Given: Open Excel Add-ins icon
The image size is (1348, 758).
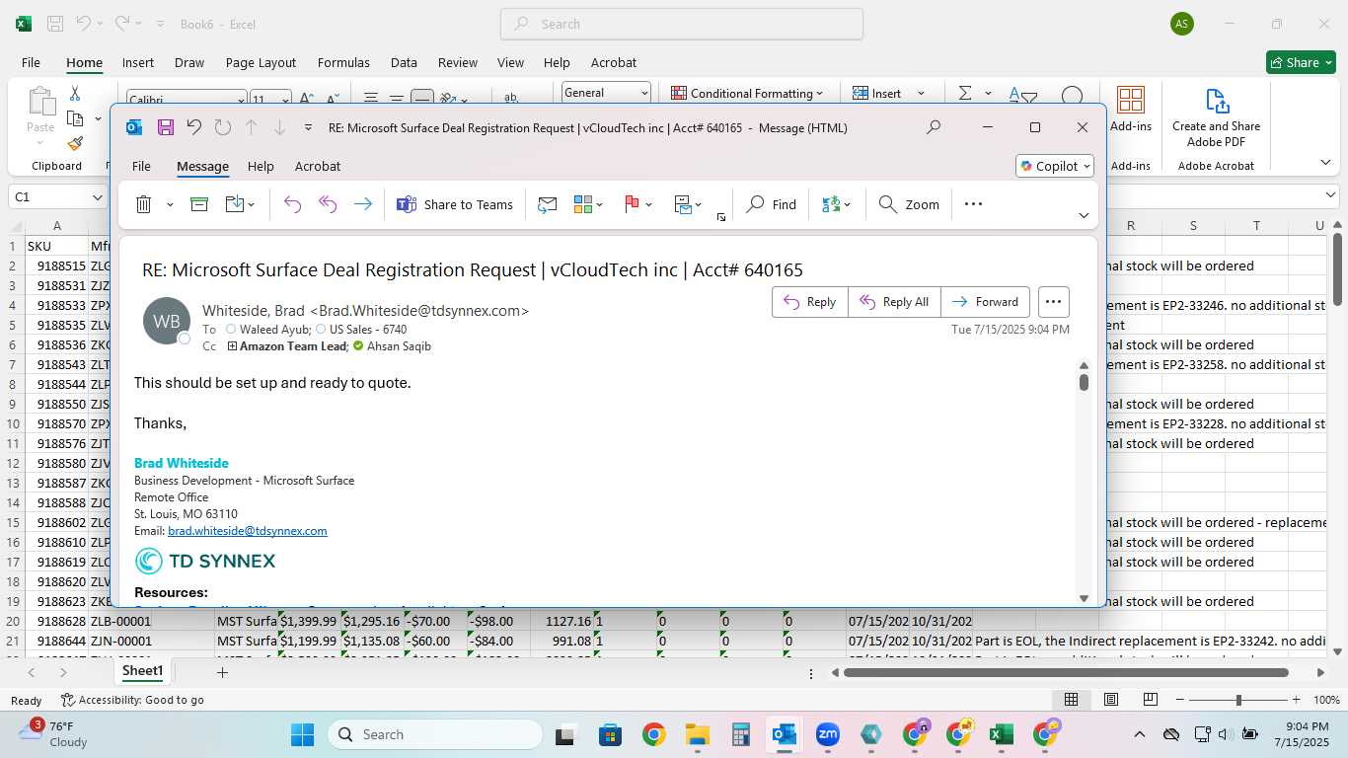Looking at the screenshot, I should pyautogui.click(x=1131, y=109).
